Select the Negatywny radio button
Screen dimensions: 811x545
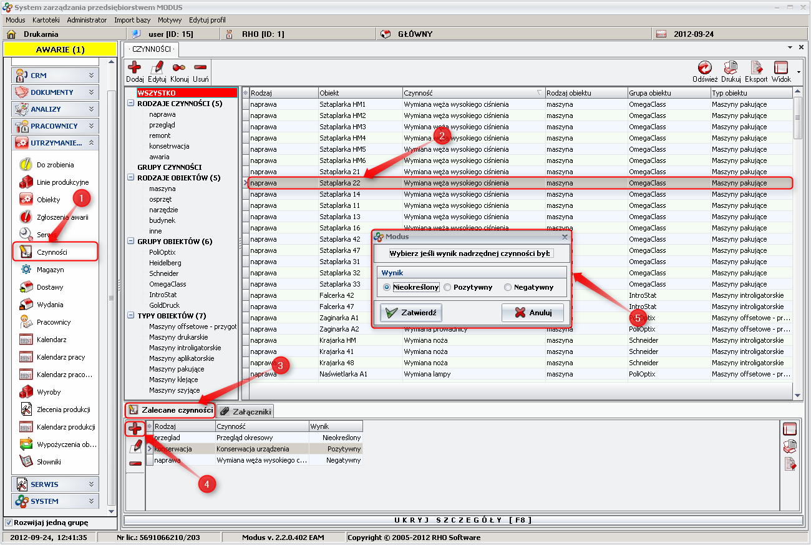[508, 287]
